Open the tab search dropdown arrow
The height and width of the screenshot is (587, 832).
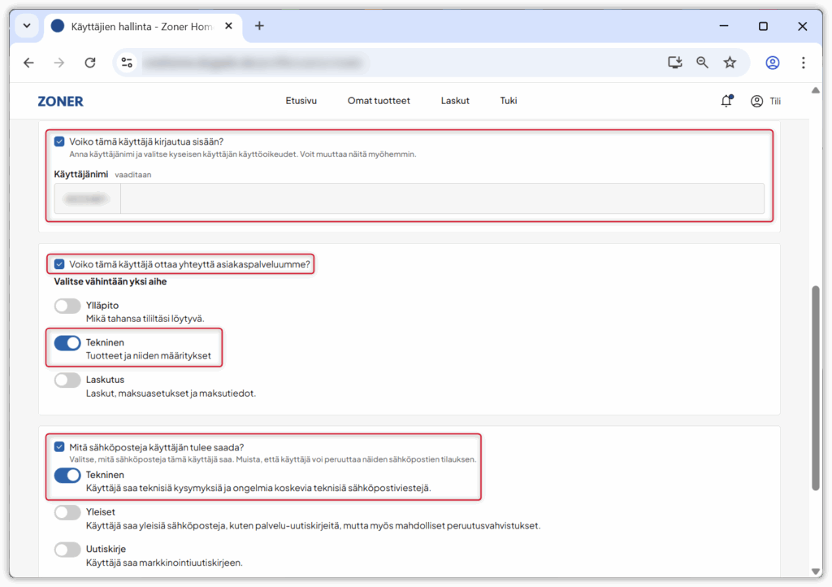(x=26, y=26)
